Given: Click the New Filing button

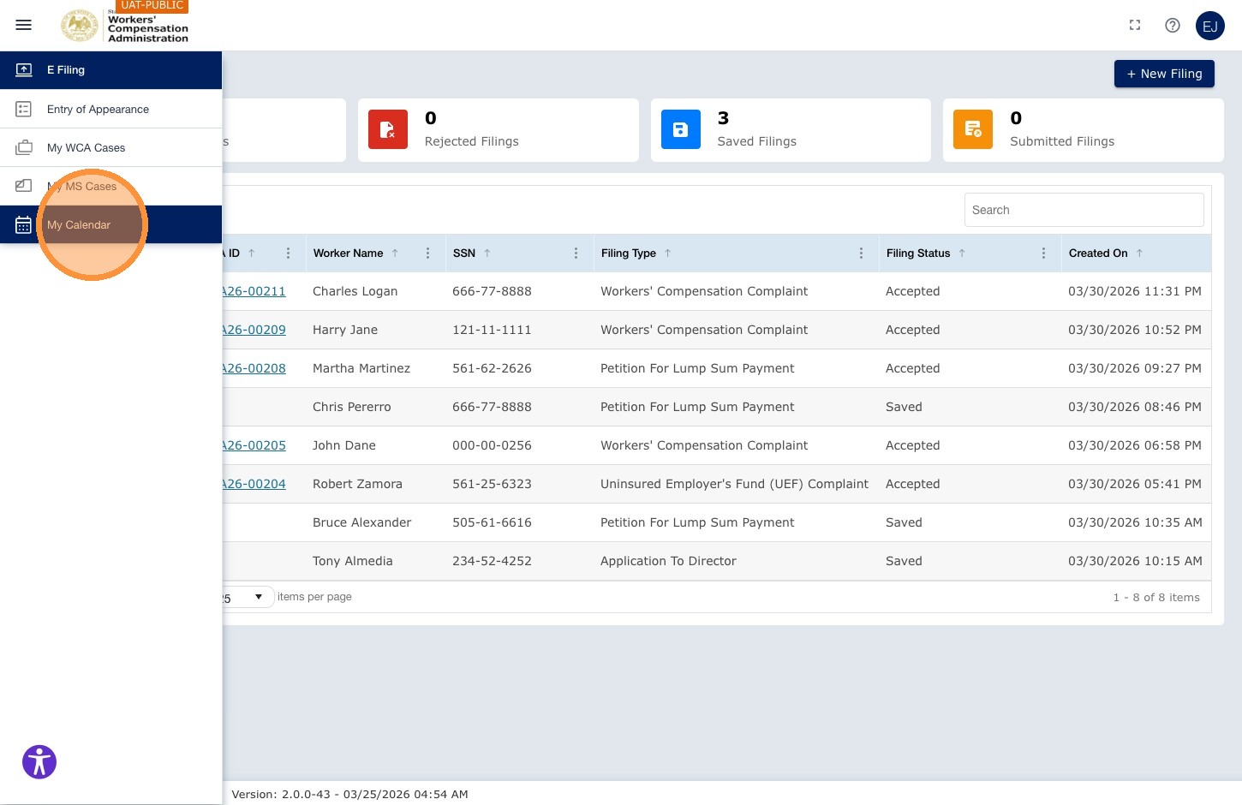Looking at the screenshot, I should (x=1164, y=74).
